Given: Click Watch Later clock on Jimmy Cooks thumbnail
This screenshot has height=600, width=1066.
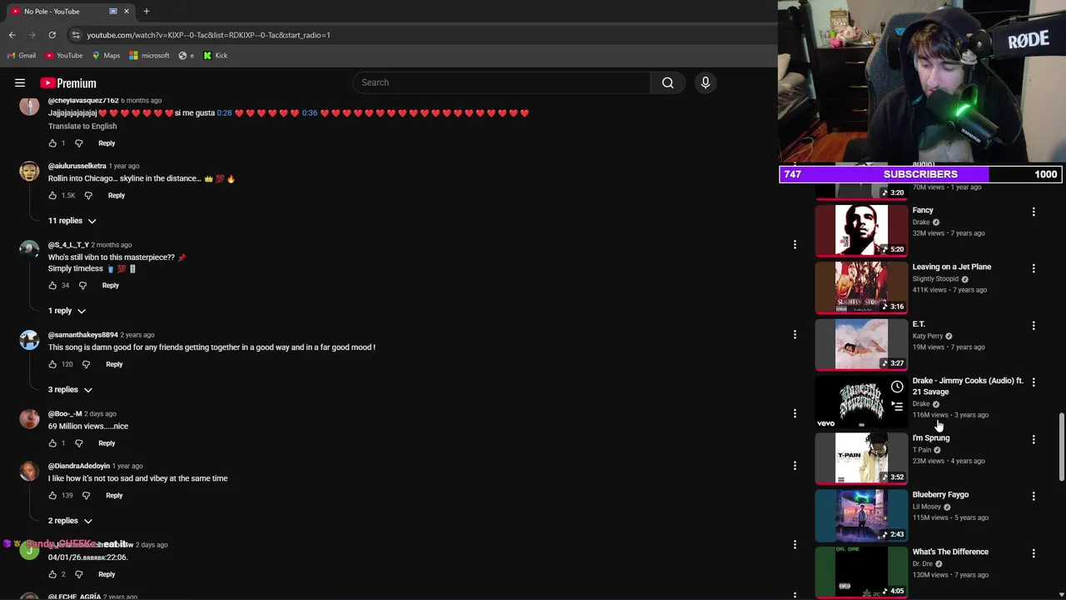Looking at the screenshot, I should 897,387.
